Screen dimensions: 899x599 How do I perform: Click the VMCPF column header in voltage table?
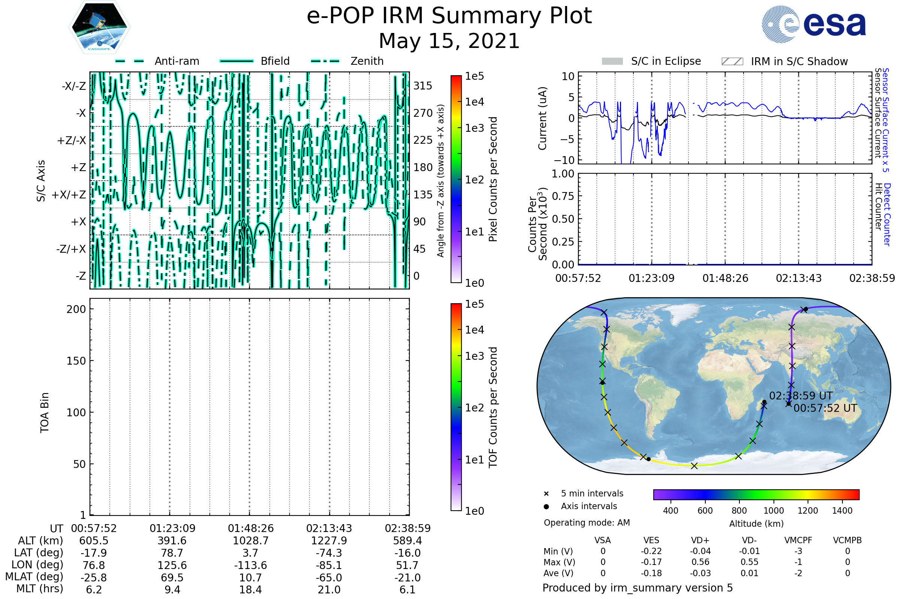coord(798,540)
